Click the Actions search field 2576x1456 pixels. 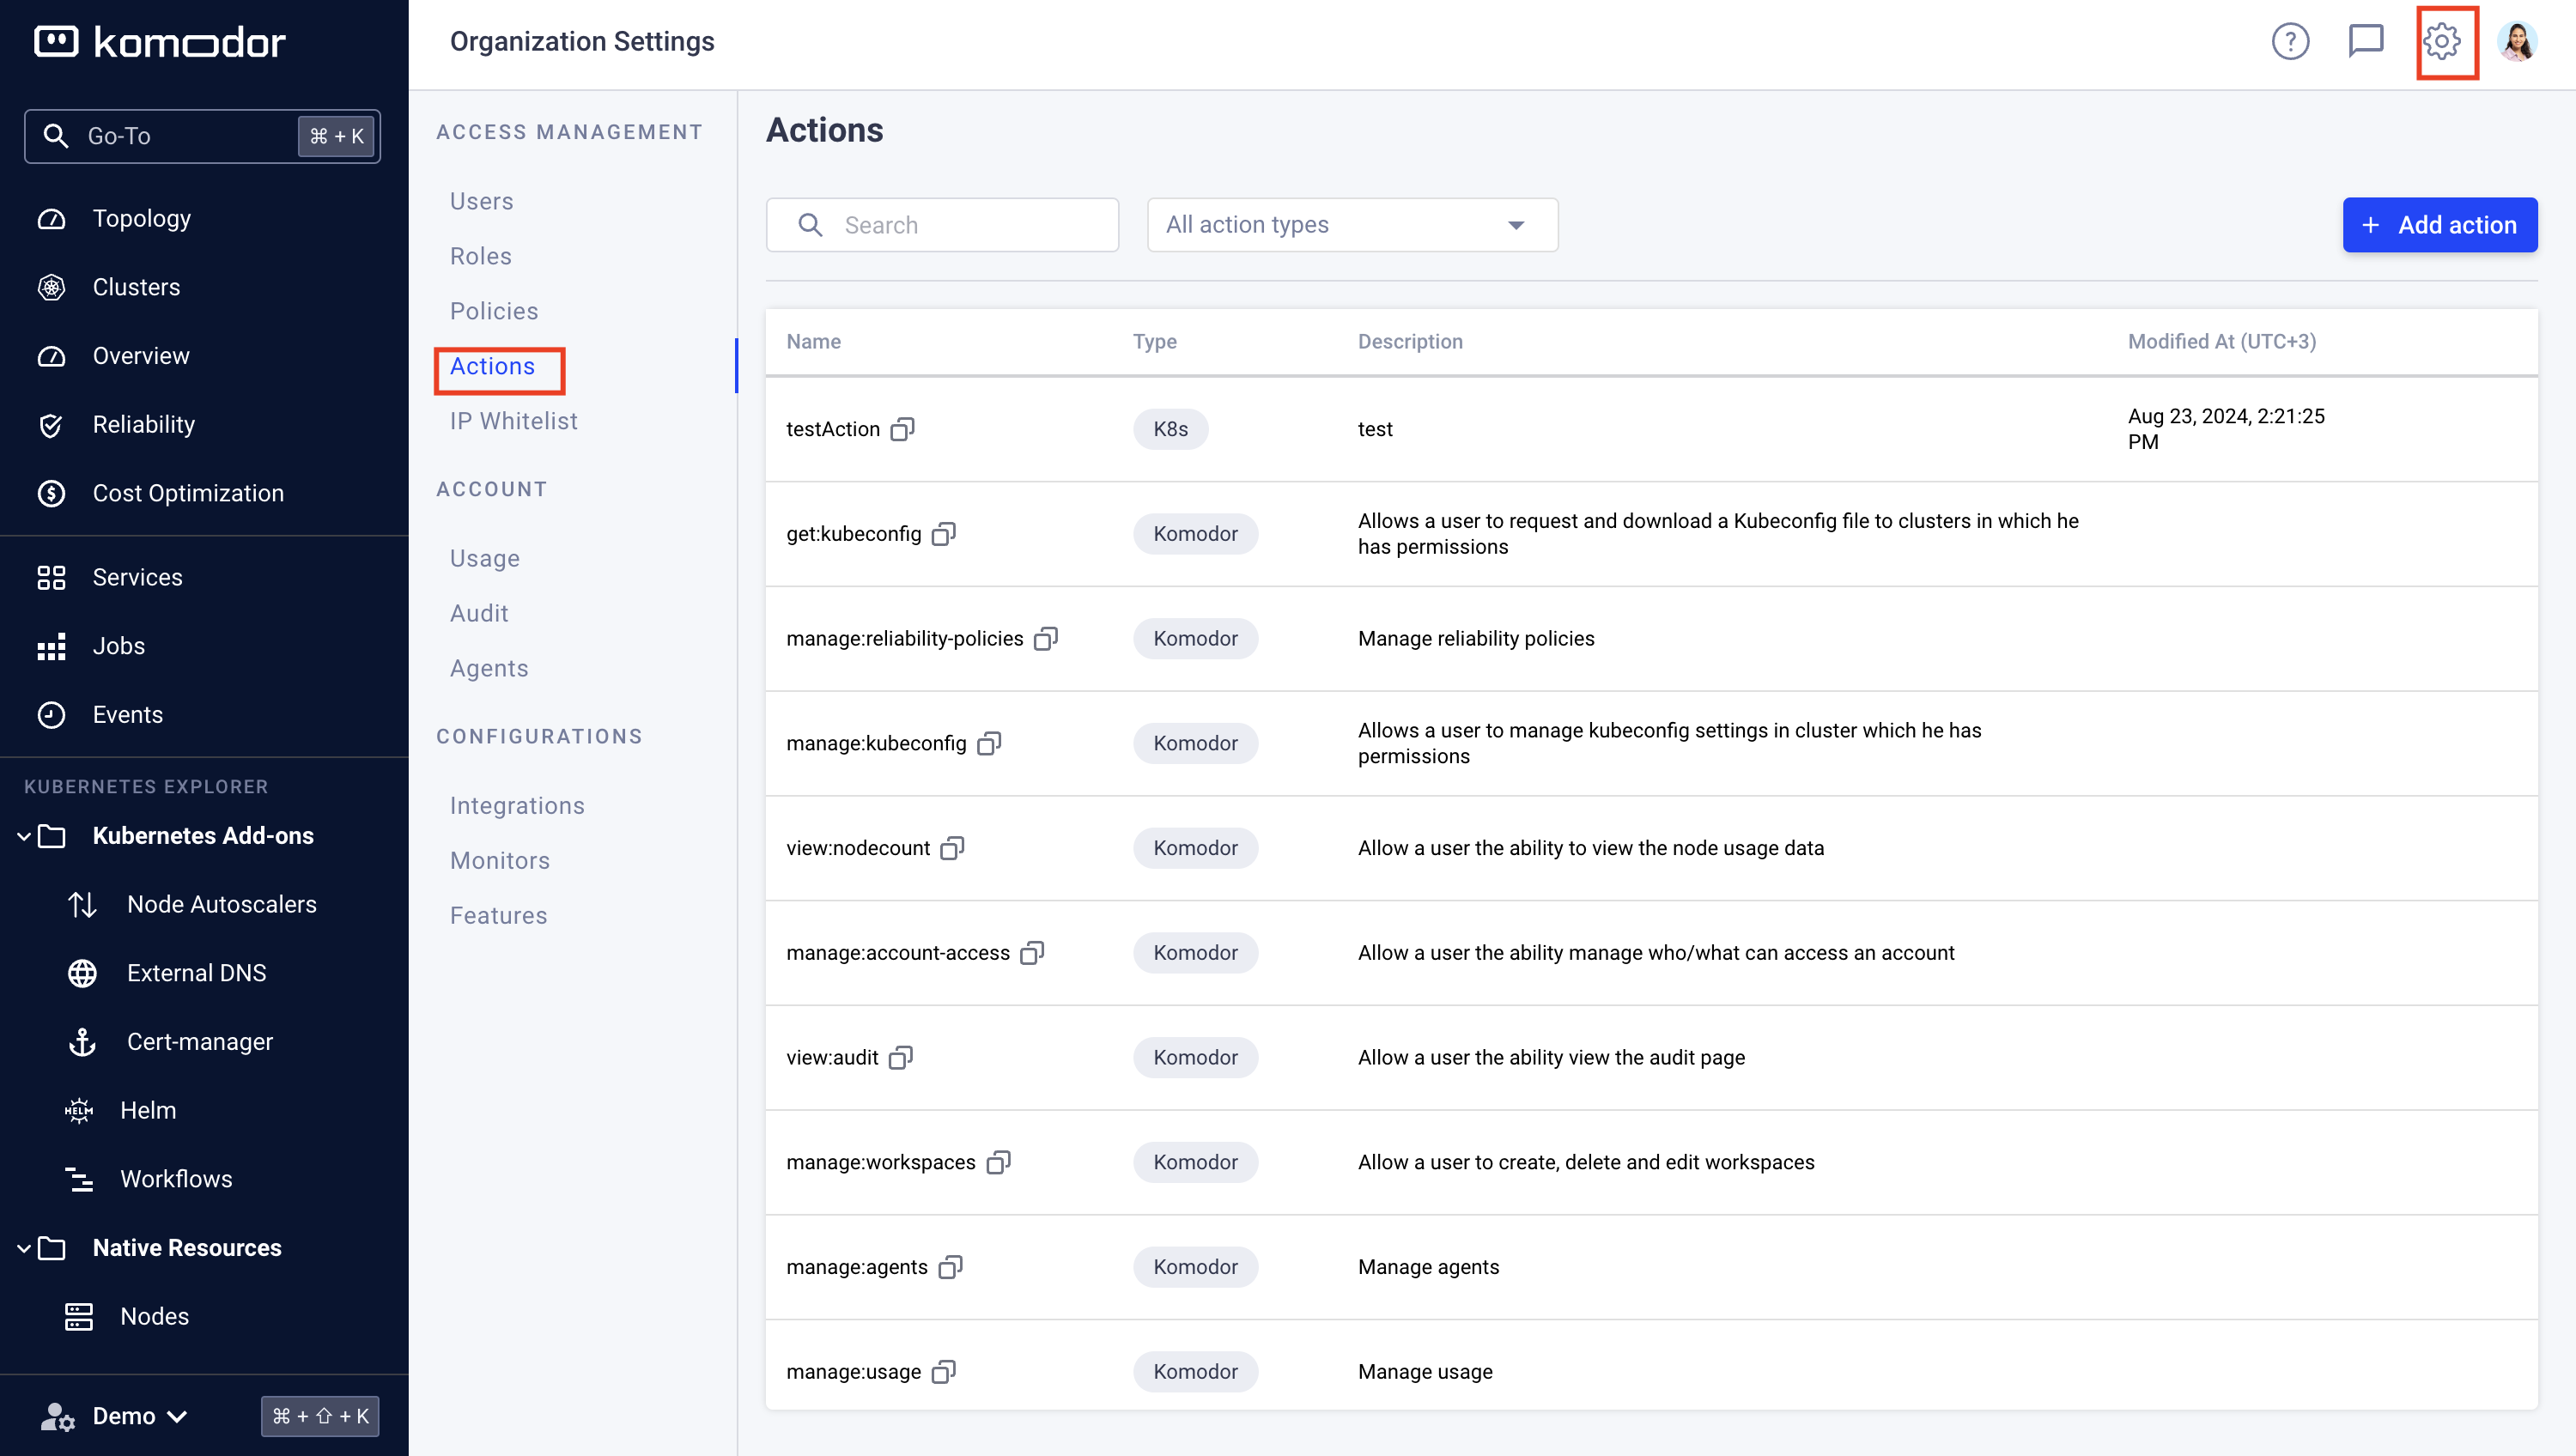(942, 225)
